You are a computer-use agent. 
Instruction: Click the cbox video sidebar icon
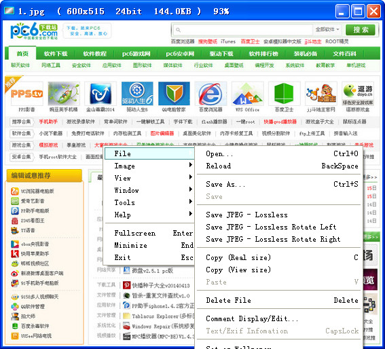tap(15, 244)
